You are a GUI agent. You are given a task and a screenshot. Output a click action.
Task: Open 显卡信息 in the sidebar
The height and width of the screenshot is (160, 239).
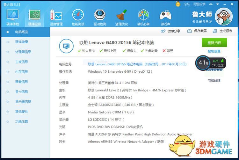pyautogui.click(x=21, y=92)
